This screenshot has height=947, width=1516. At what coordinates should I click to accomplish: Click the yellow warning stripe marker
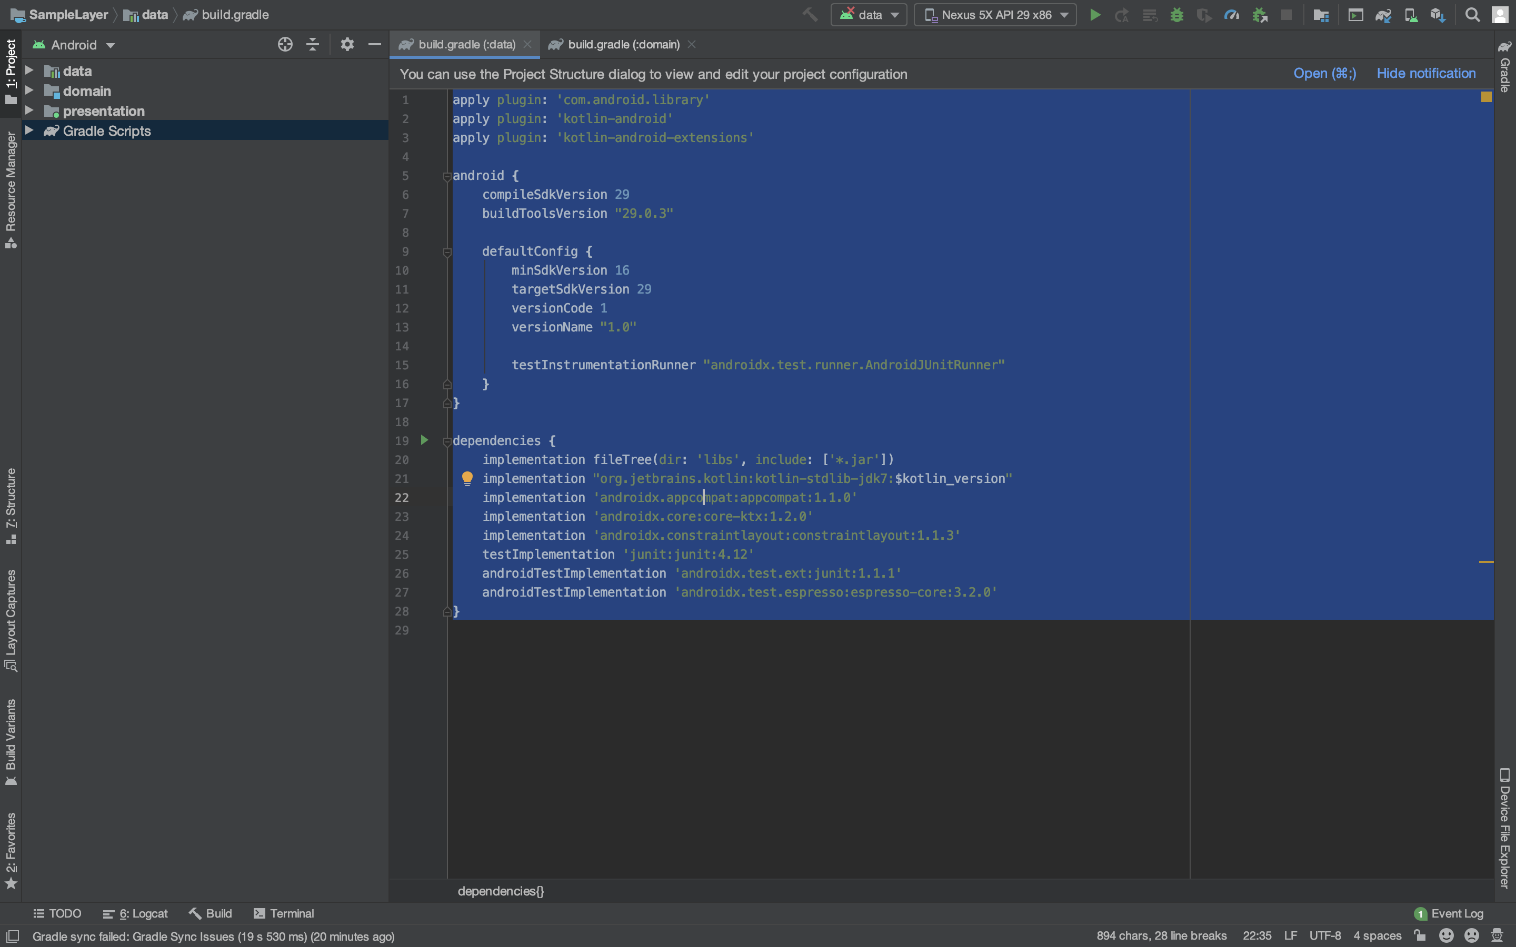(1486, 562)
